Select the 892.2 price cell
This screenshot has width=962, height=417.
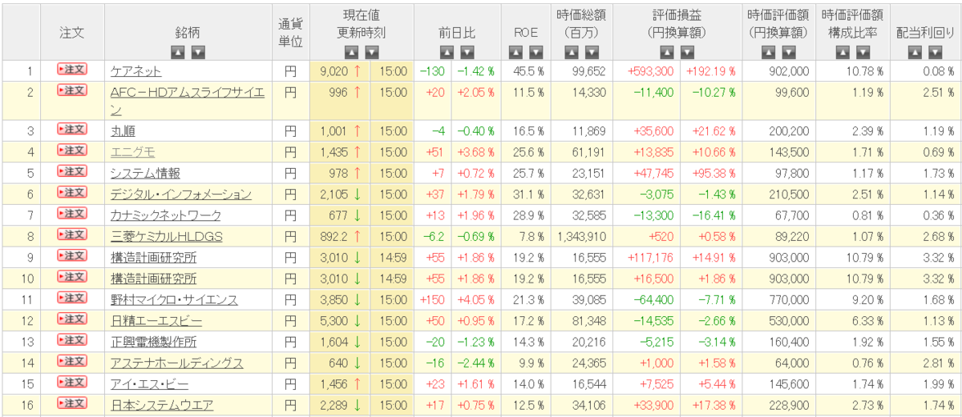pyautogui.click(x=333, y=236)
